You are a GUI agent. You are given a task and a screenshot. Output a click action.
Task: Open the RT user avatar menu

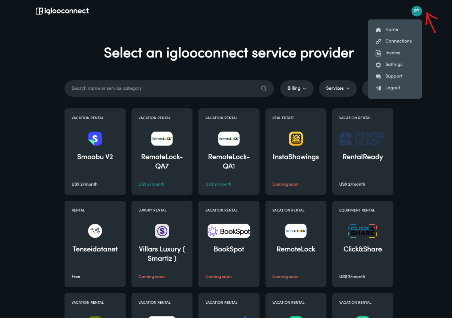pyautogui.click(x=416, y=11)
